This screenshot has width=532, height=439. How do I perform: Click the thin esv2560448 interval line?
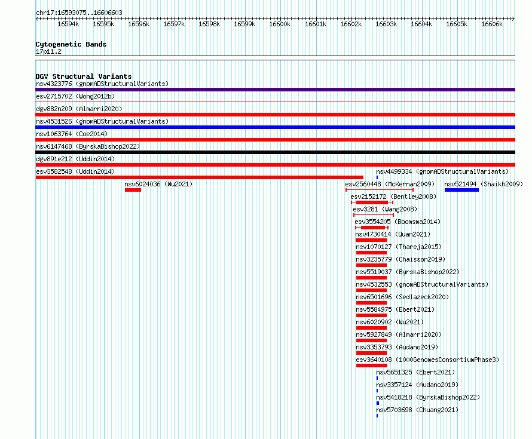(380, 190)
